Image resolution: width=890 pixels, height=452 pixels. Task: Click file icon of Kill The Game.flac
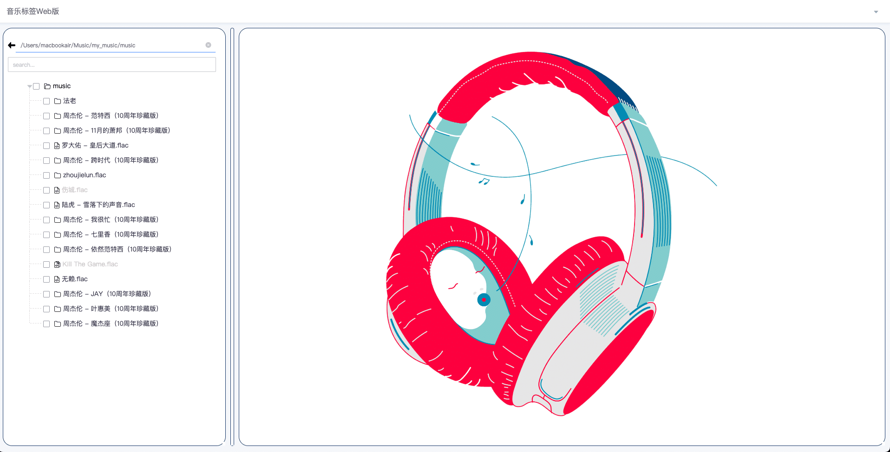[x=57, y=264]
